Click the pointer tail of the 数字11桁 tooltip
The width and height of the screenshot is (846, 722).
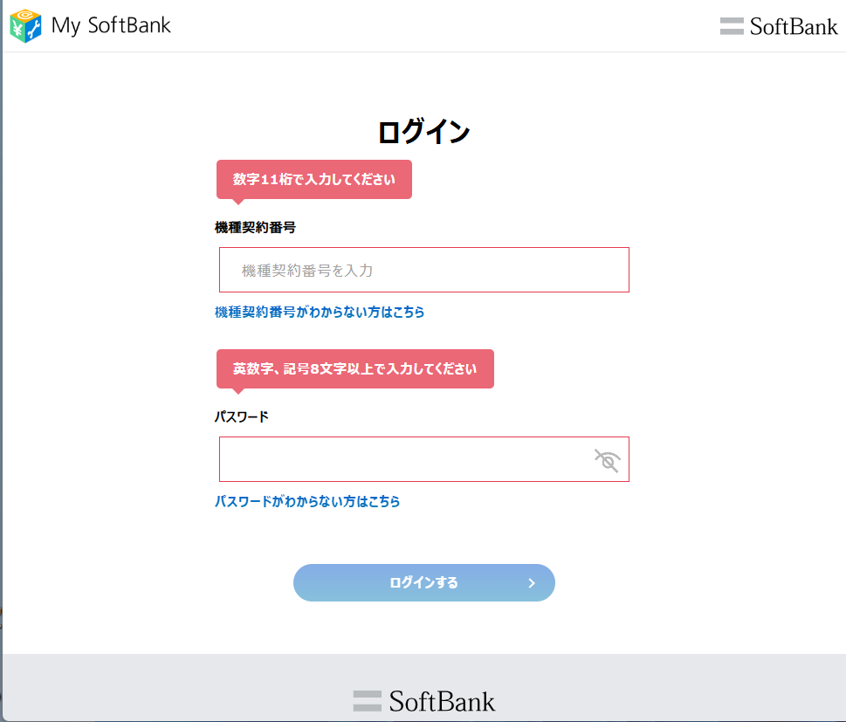237,202
